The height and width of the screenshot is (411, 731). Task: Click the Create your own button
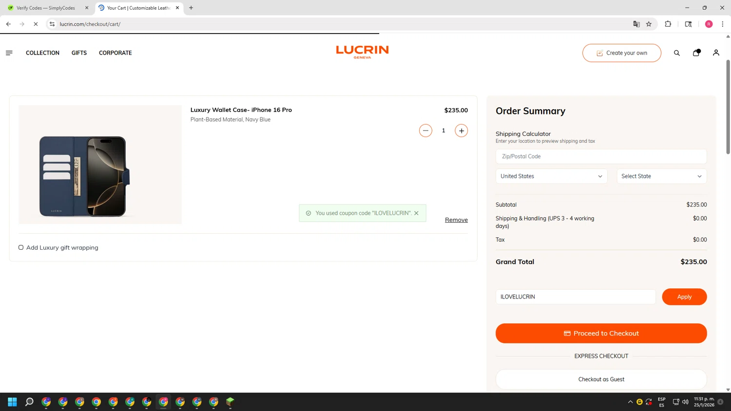621,53
